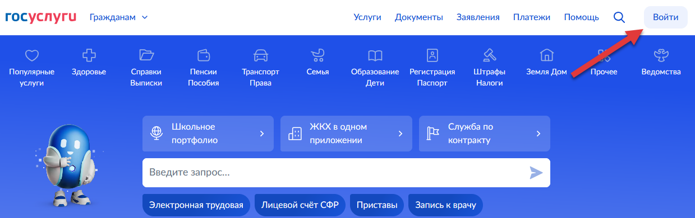This screenshot has width=695, height=218.
Task: Select the Лицевой счёт СФР chip
Action: [x=300, y=205]
